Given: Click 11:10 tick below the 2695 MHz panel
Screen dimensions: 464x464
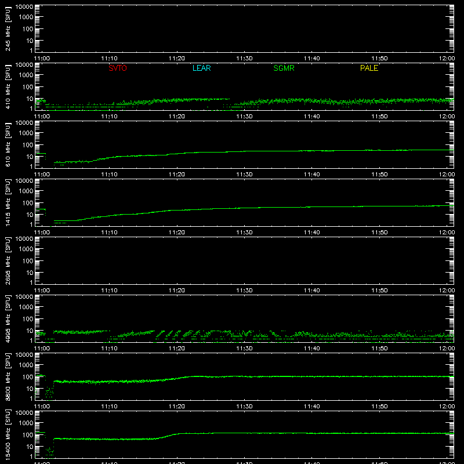Looking at the screenshot, I should tap(110, 291).
